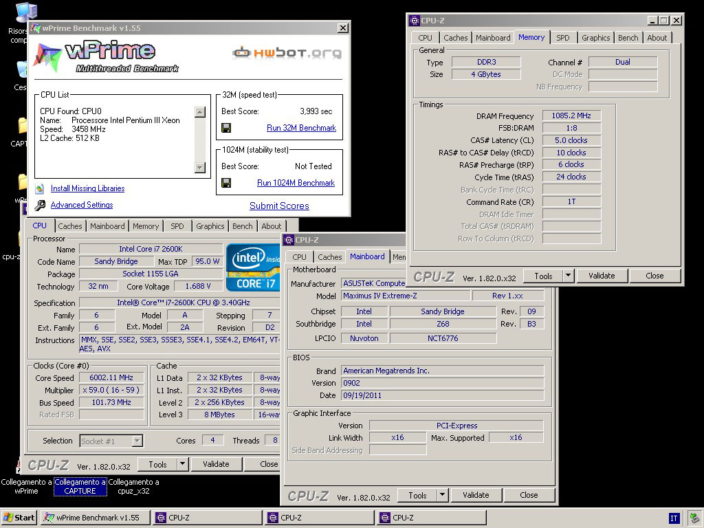Click the Core Voltage value 1.688 V
The height and width of the screenshot is (528, 704).
pos(197,286)
